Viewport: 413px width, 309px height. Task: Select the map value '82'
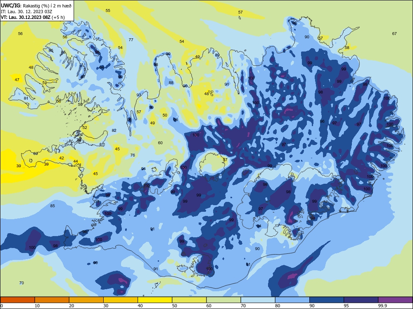(x=114, y=130)
